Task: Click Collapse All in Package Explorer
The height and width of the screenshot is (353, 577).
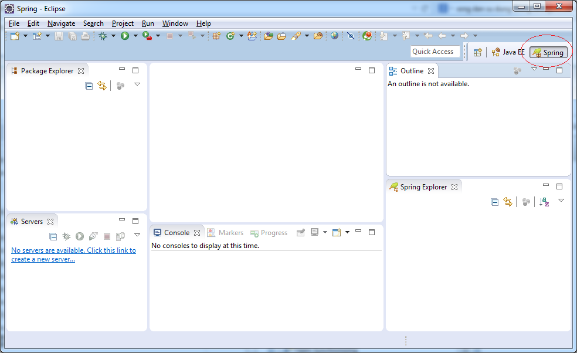Action: [89, 86]
